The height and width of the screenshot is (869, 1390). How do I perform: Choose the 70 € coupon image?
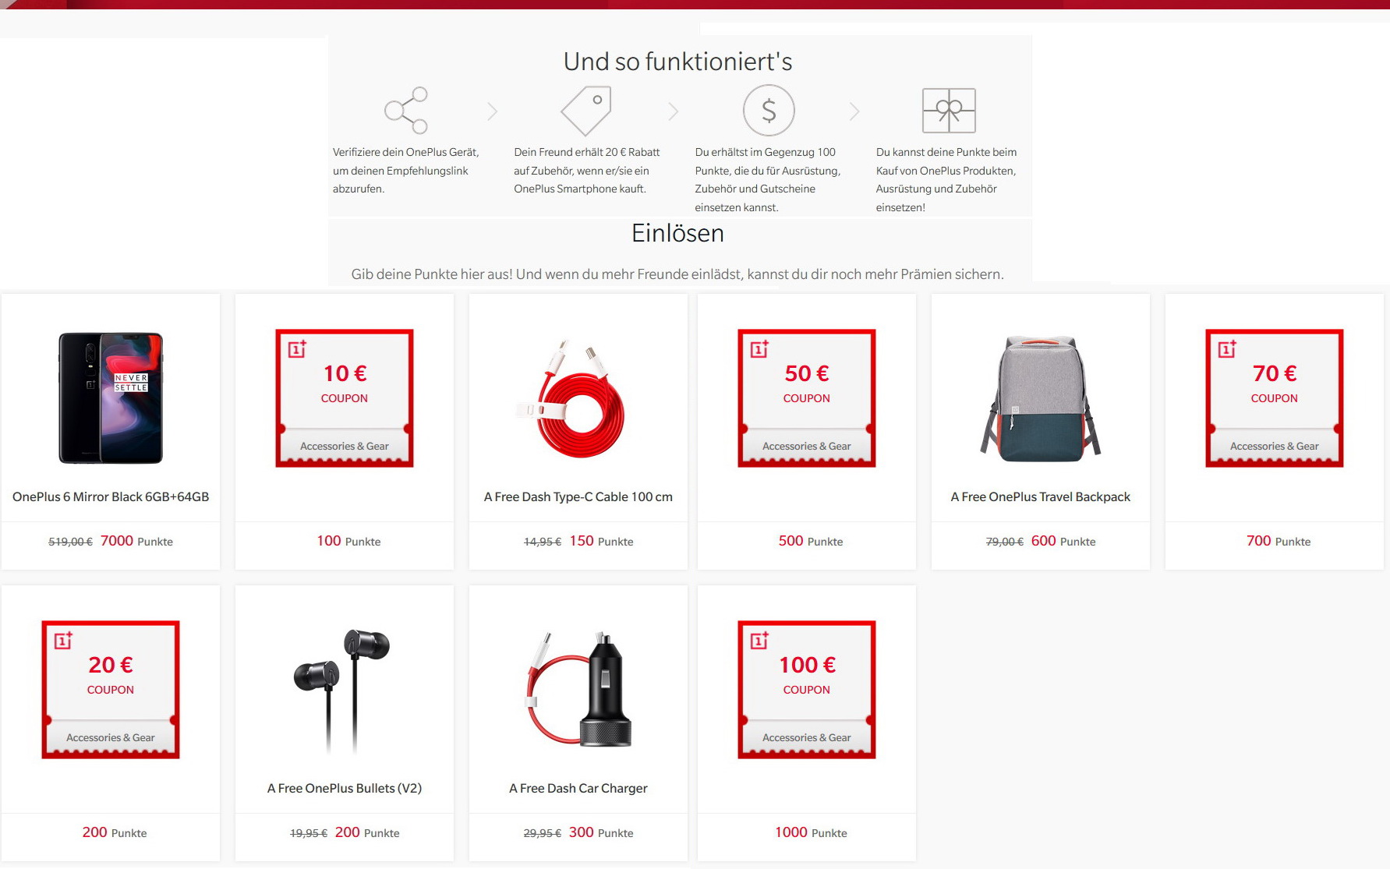click(x=1275, y=398)
